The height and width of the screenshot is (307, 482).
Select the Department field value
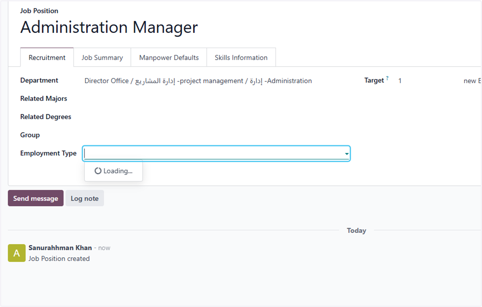[198, 81]
